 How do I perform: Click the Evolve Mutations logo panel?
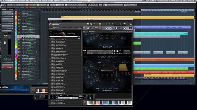click(15, 87)
